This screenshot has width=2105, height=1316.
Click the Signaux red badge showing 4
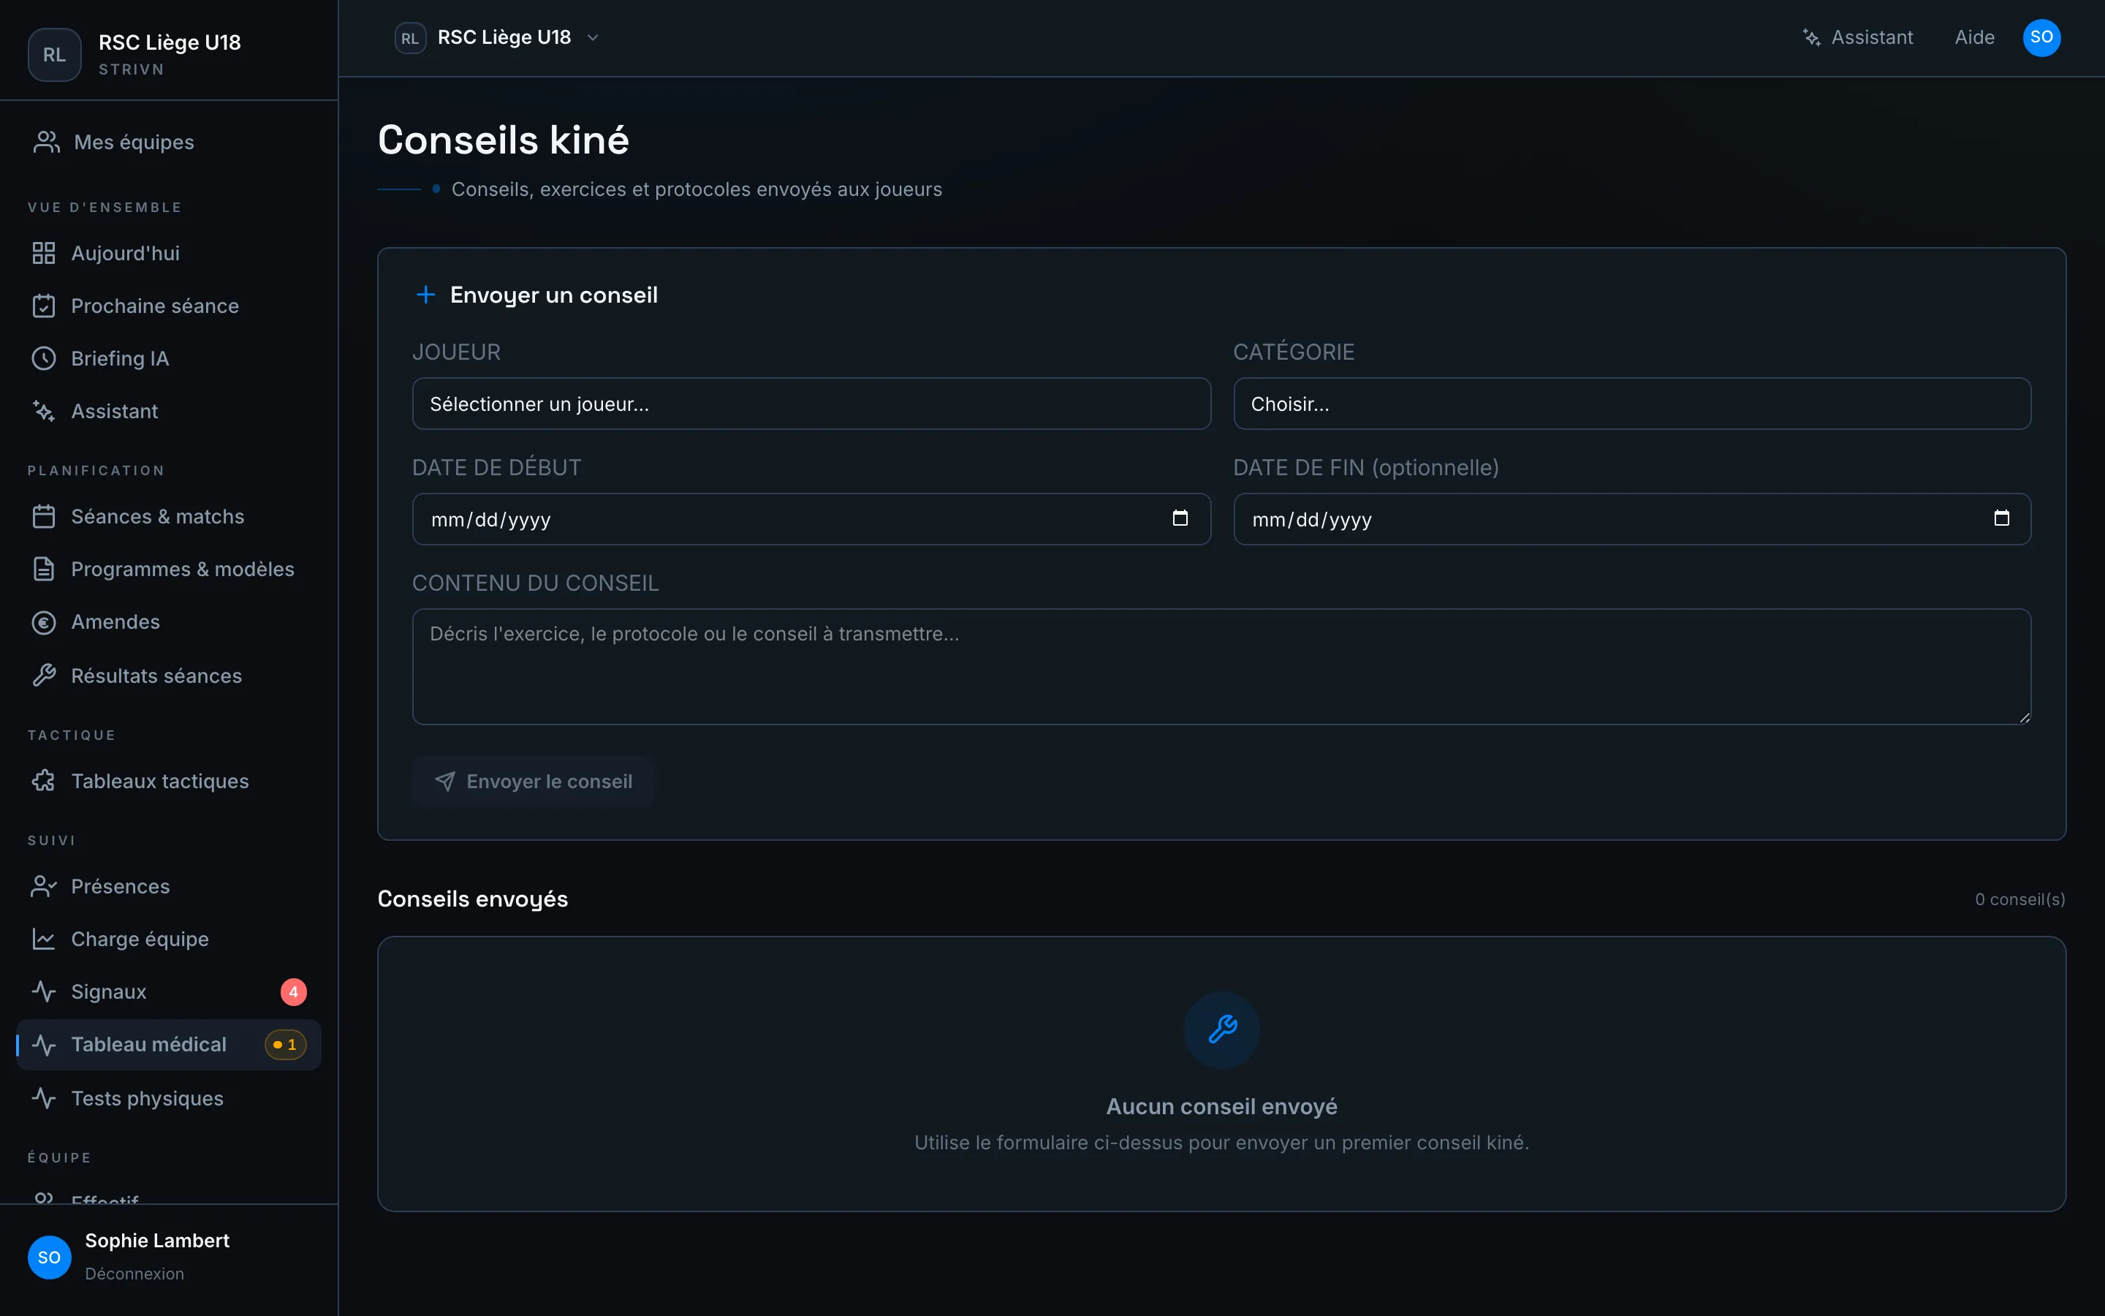[x=293, y=991]
